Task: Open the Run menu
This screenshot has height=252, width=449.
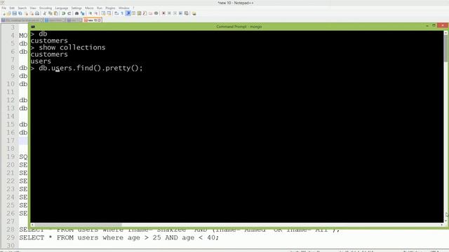Action: click(100, 8)
